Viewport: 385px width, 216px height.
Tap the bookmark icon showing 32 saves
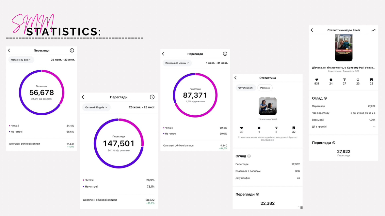point(294,128)
